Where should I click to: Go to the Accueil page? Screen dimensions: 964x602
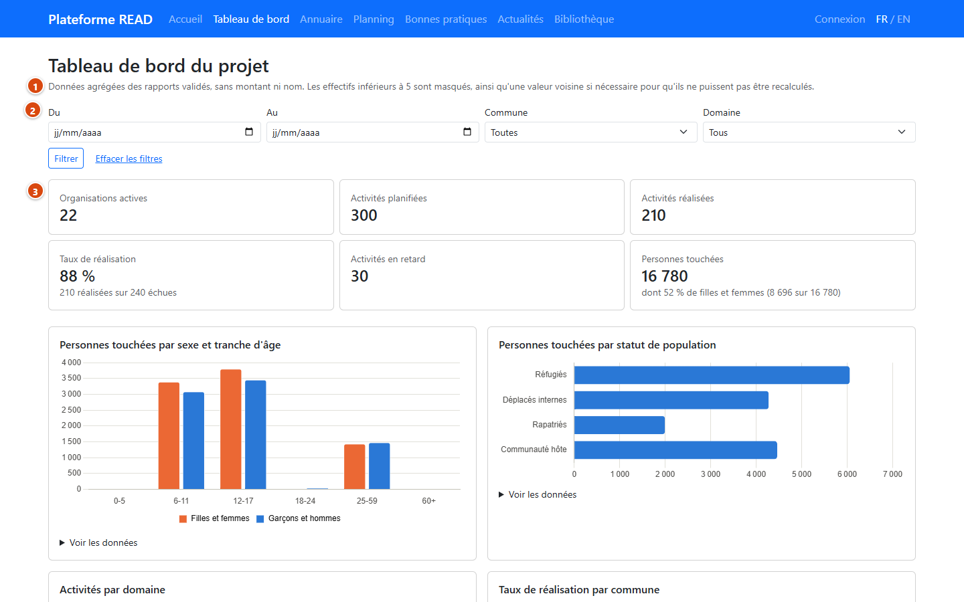[185, 19]
